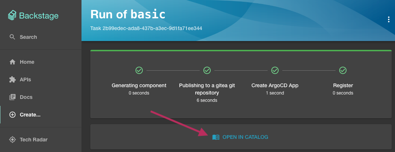395x152 pixels.
Task: Select the Publishing to gitea step checkmark
Action: pyautogui.click(x=207, y=70)
